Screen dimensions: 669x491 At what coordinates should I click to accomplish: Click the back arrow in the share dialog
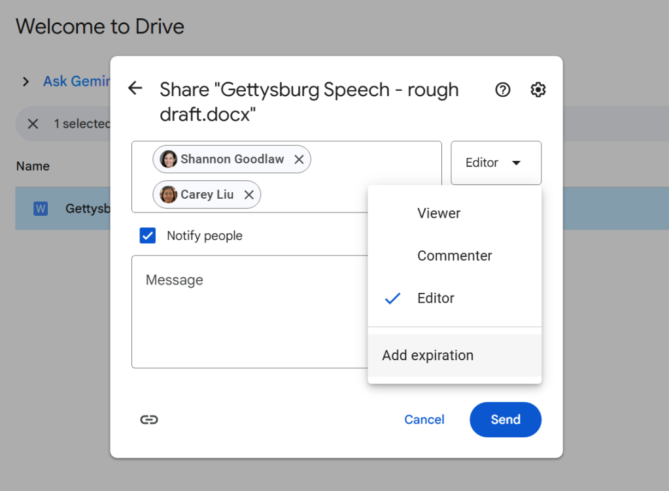(135, 88)
